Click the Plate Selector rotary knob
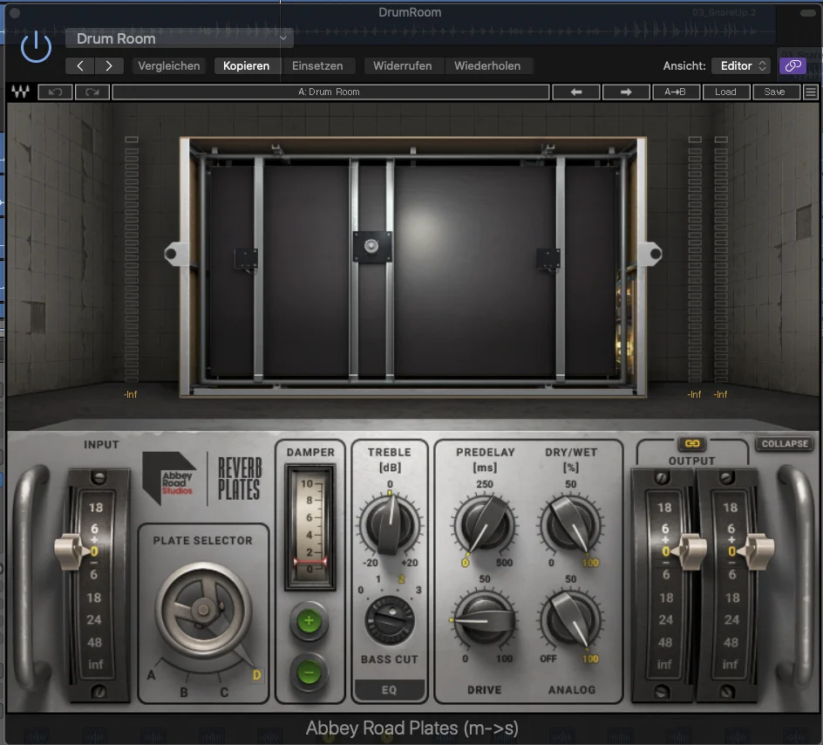 204,610
